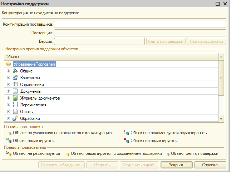
Task: Click the scroll down arrow in object list
Action: pyautogui.click(x=221, y=118)
